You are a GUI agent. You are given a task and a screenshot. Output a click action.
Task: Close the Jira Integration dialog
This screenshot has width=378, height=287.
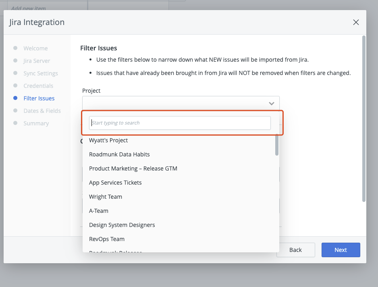pyautogui.click(x=356, y=22)
